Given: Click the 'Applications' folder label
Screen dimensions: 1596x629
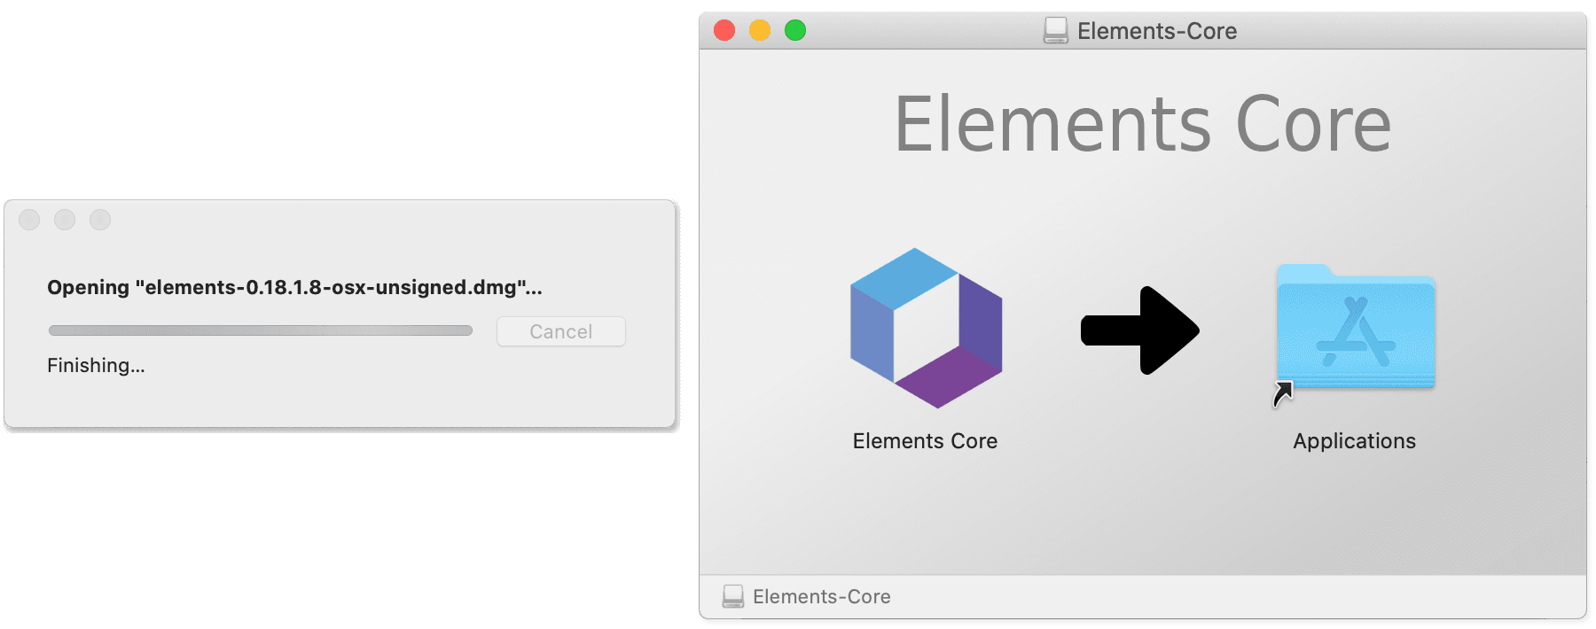Looking at the screenshot, I should (1355, 441).
